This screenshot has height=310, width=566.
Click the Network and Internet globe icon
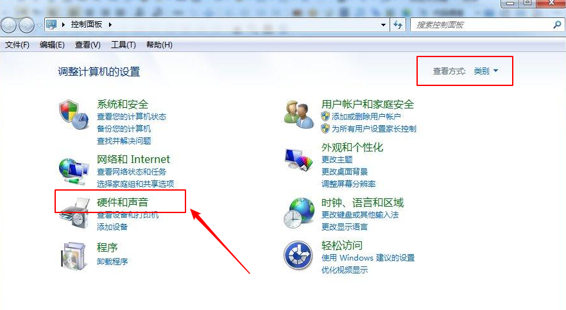pyautogui.click(x=74, y=171)
